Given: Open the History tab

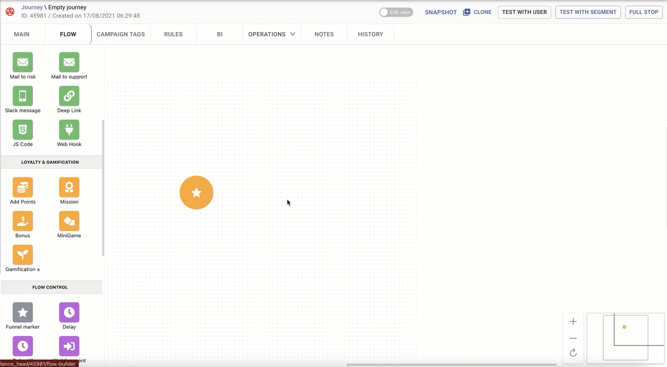Looking at the screenshot, I should tap(370, 34).
